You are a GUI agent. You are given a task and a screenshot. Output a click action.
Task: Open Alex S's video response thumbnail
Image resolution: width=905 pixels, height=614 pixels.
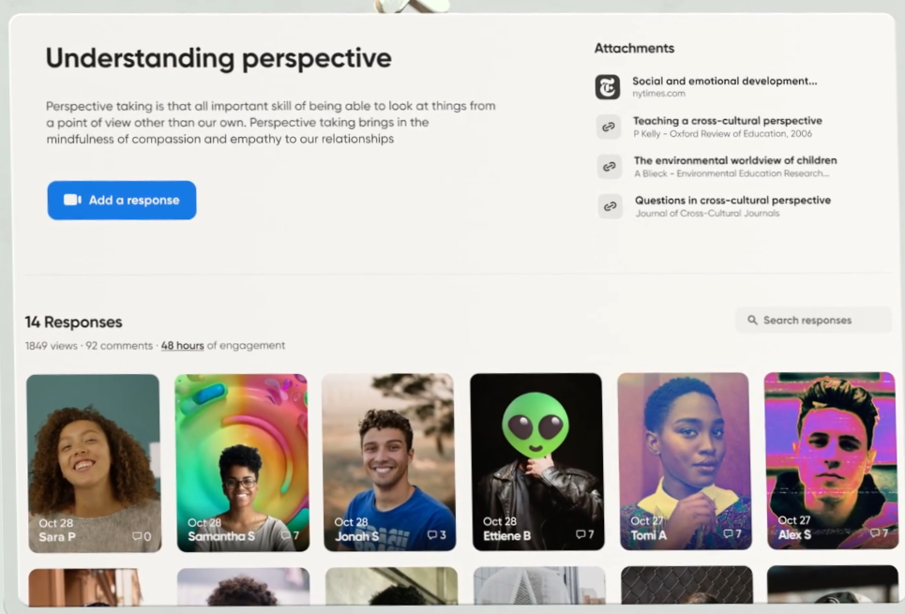pyautogui.click(x=831, y=460)
